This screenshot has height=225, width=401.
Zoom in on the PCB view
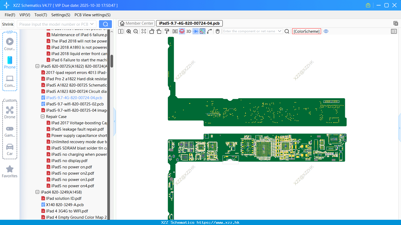[129, 31]
